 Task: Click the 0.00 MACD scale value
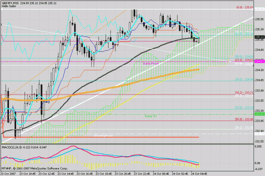257,163
